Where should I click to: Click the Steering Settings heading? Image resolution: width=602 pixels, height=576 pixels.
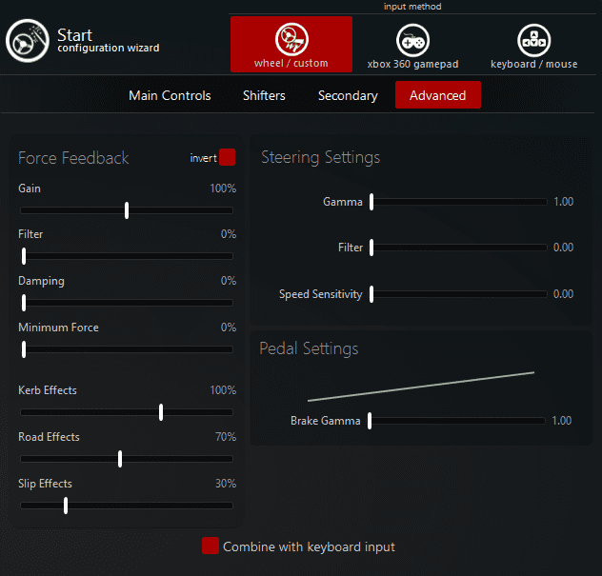321,157
